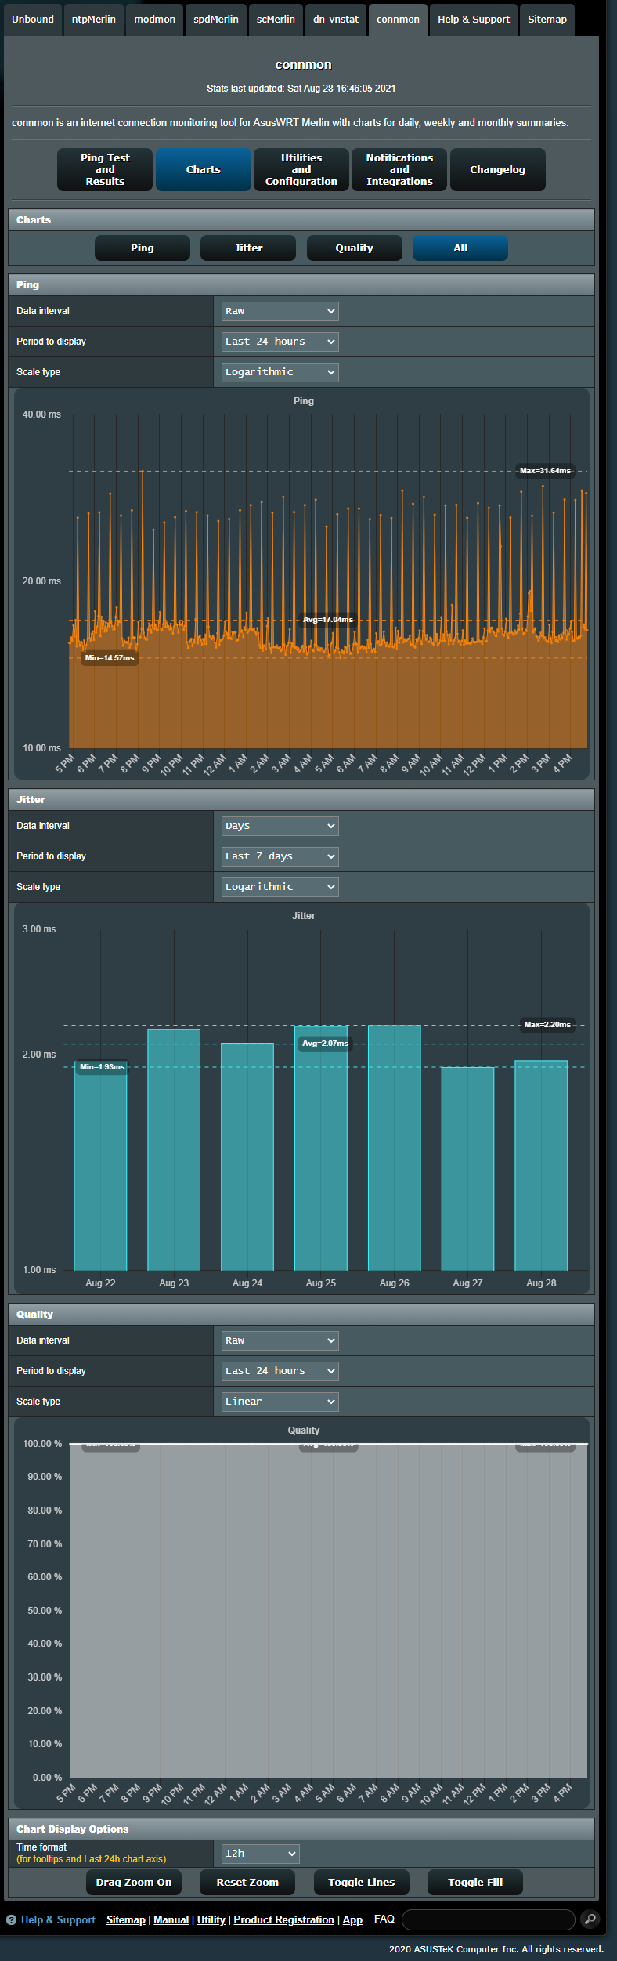
Task: Open the Quality Scale type dropdown
Action: (280, 1401)
